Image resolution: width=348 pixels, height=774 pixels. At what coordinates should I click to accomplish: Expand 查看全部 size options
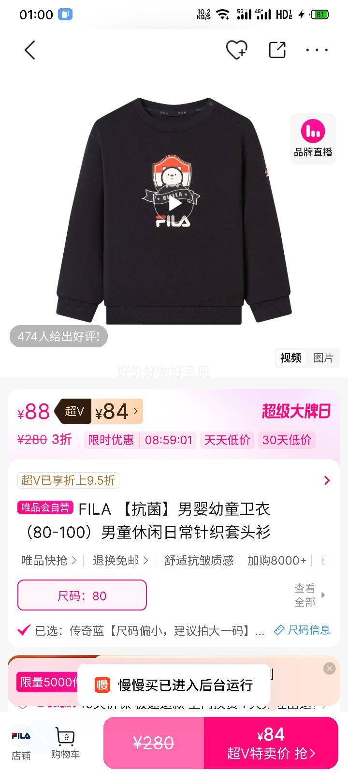310,595
